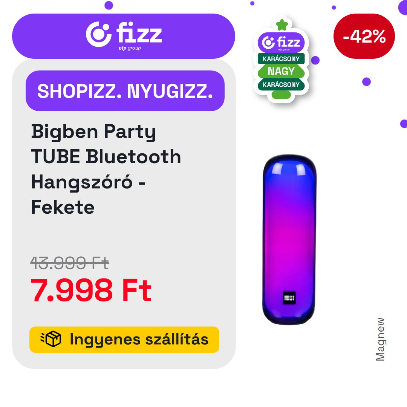The height and width of the screenshot is (407, 407).
Task: Open the Bigben Party TUBE product title
Action: pyautogui.click(x=106, y=169)
